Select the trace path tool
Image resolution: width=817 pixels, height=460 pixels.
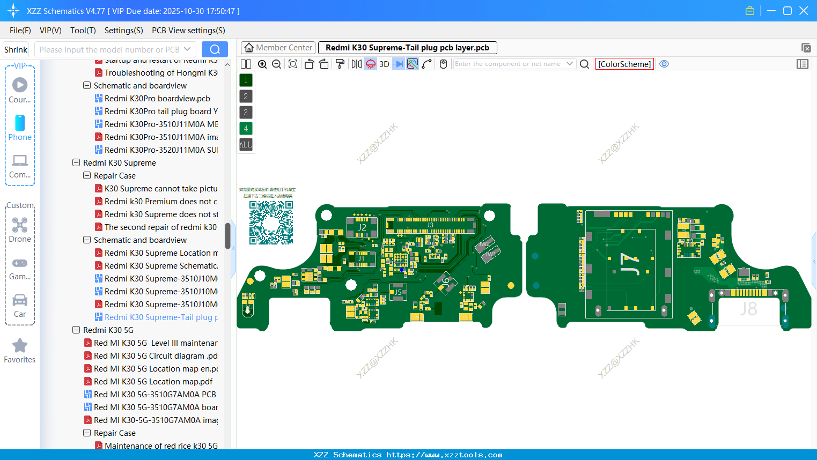click(427, 64)
